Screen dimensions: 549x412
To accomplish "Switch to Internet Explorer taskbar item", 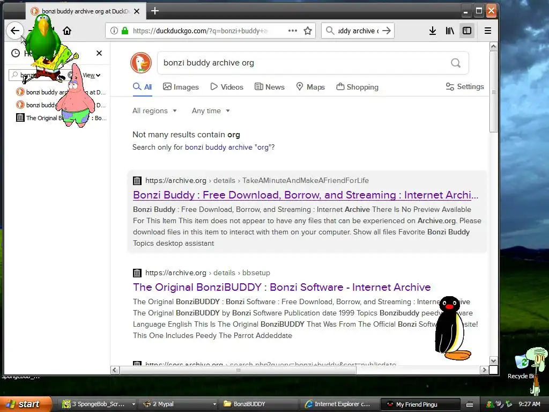I will click(x=339, y=404).
